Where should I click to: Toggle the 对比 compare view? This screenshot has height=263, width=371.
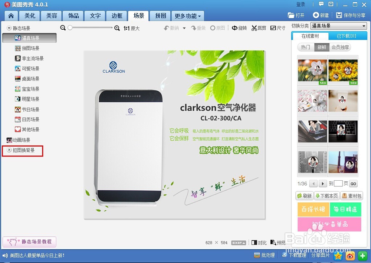[259, 243]
